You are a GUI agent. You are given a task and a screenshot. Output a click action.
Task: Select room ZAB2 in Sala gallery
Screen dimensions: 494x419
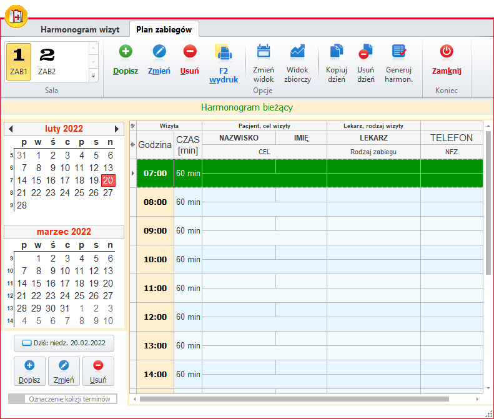[x=47, y=61]
